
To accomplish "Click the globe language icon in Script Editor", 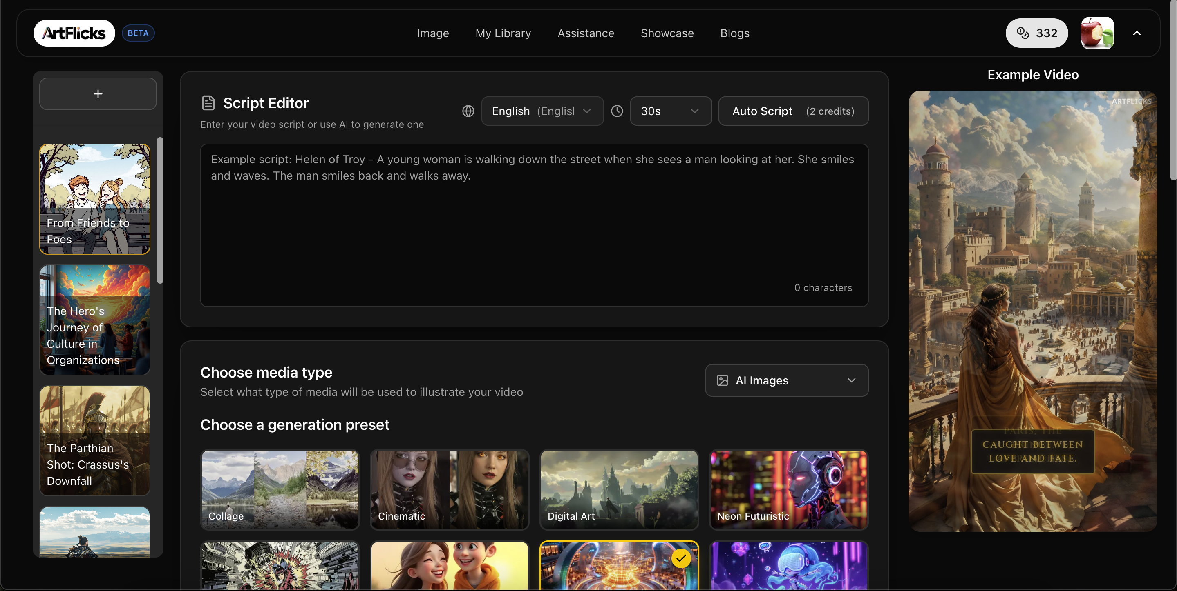I will click(468, 111).
